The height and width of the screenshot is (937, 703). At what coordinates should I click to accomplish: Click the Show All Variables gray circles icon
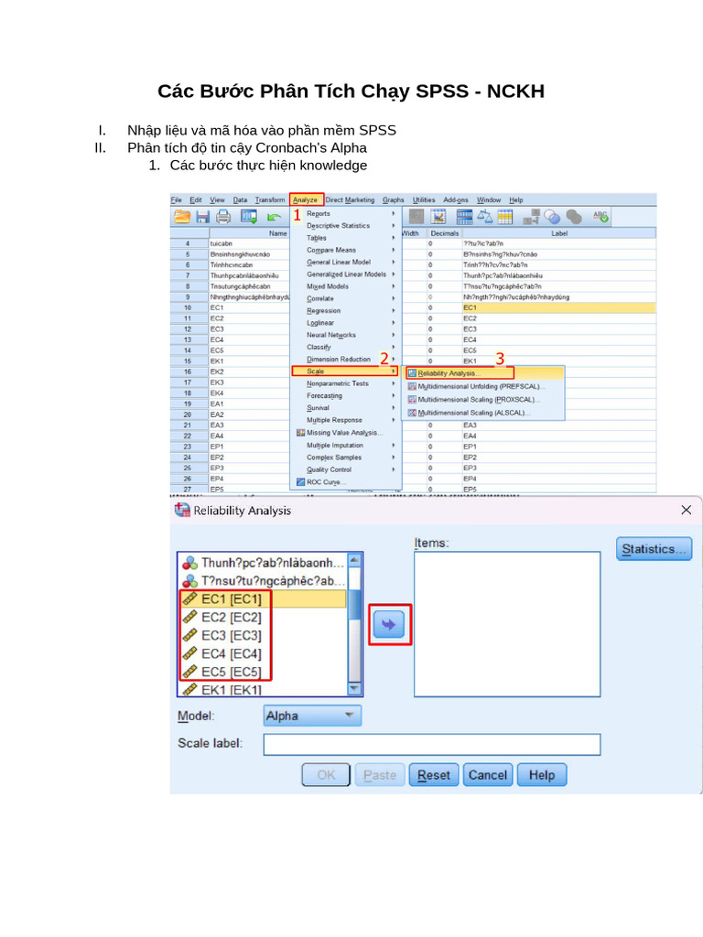pyautogui.click(x=574, y=217)
